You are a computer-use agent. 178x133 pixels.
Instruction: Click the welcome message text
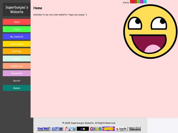(x=60, y=15)
